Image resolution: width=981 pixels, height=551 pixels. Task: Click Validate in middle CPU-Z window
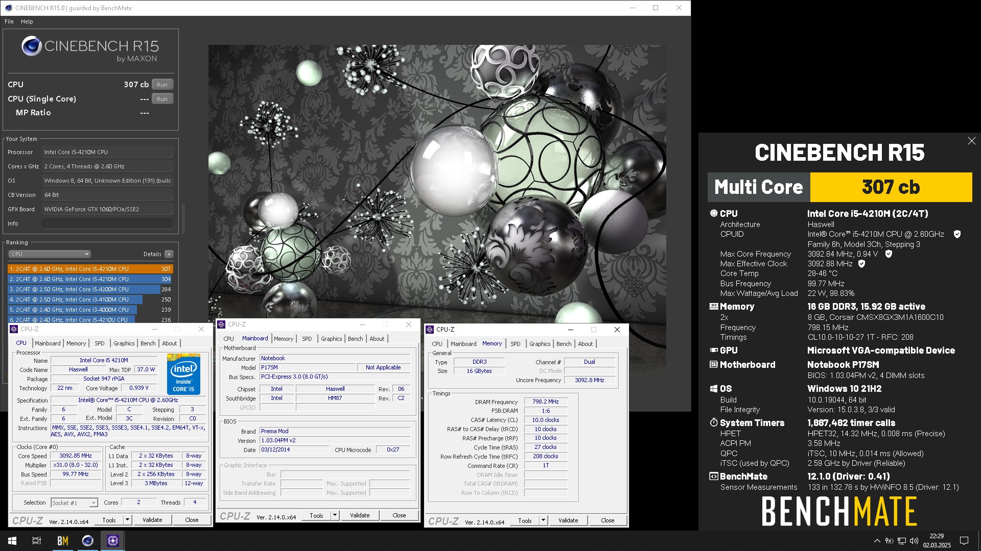360,515
